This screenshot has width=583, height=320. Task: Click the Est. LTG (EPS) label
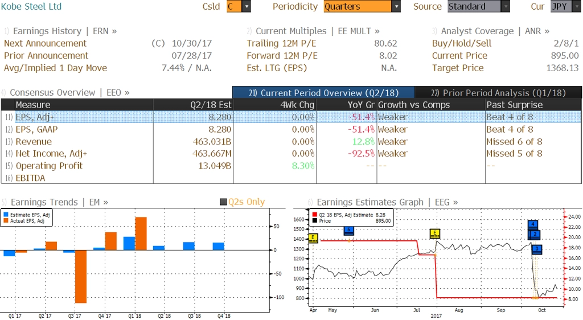pos(277,68)
